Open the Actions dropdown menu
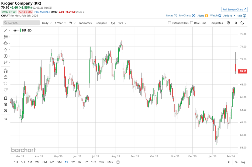Image resolution: width=252 pixels, height=167 pixels. point(229,16)
